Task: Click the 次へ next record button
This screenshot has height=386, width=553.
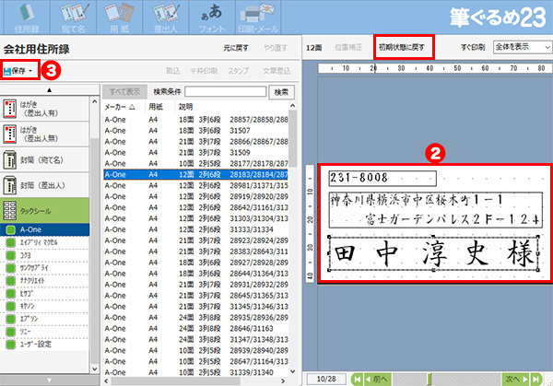Action: point(516,380)
